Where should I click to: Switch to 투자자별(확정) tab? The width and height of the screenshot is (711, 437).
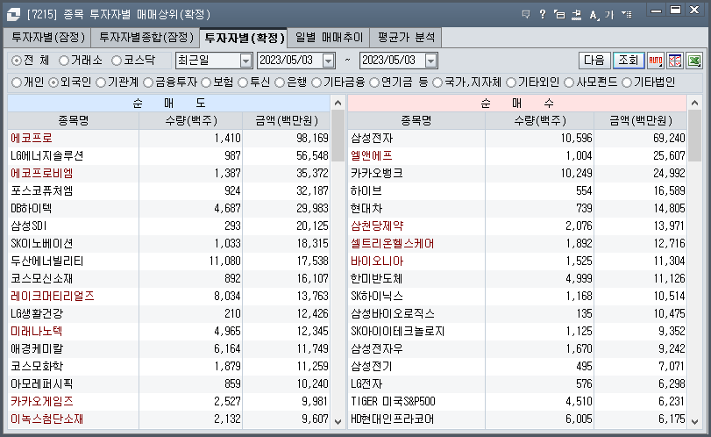pos(244,37)
